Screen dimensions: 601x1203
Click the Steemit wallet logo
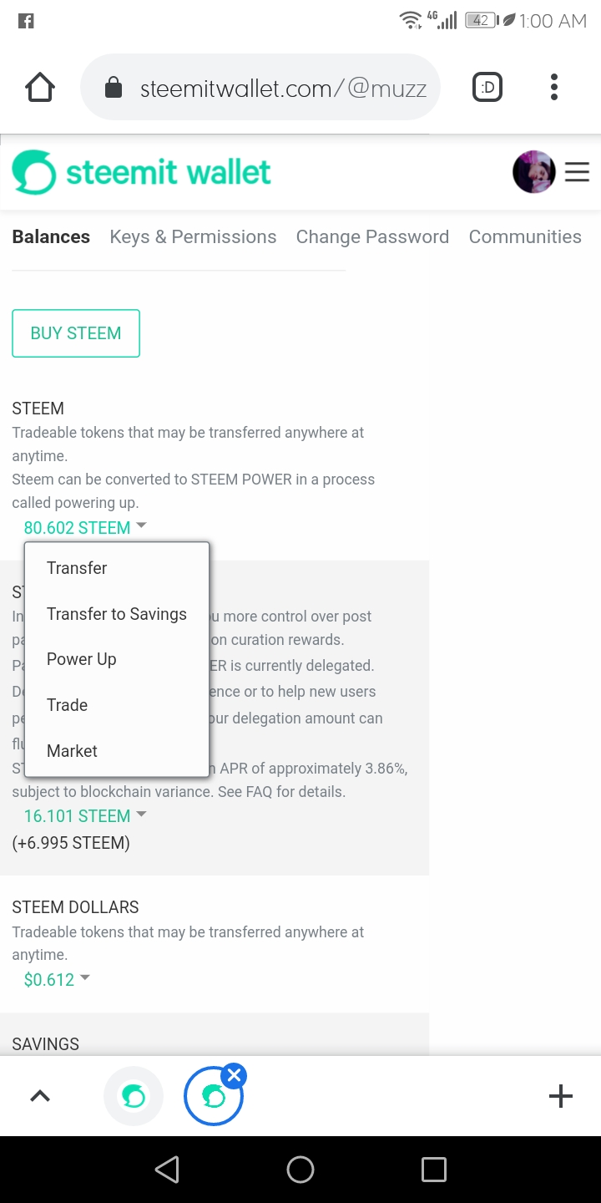point(142,172)
